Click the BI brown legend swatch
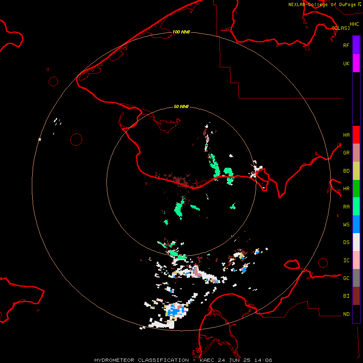This screenshot has width=363, height=363. click(x=356, y=296)
